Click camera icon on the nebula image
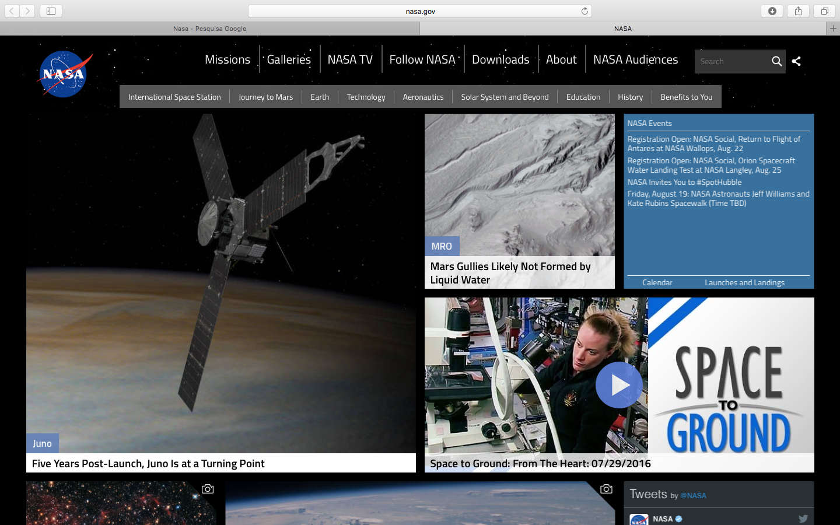840x525 pixels. (208, 489)
